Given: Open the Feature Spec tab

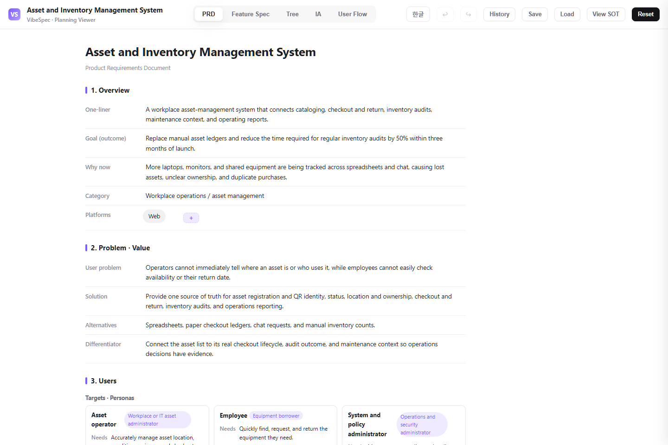Looking at the screenshot, I should (250, 14).
